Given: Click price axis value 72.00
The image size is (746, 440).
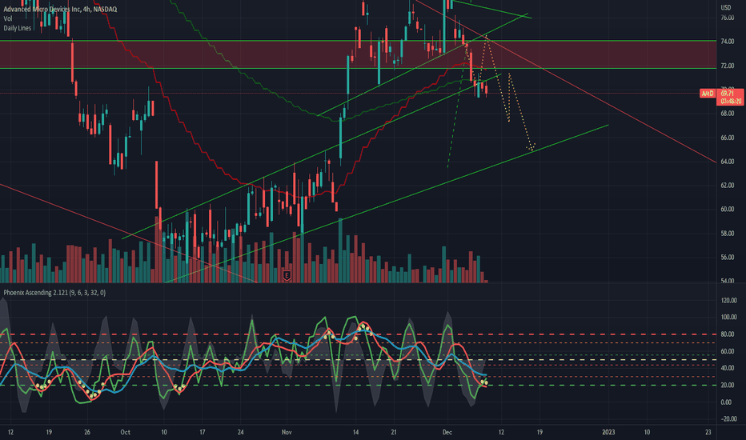Looking at the screenshot, I should (x=727, y=66).
